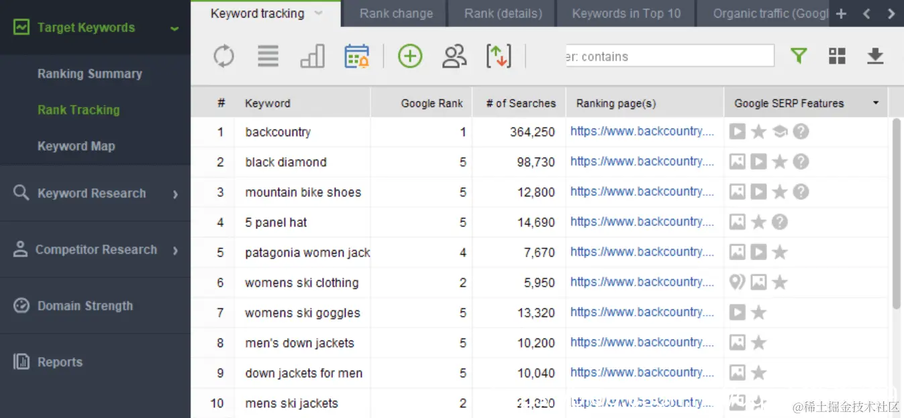Open the scheduled tasks calendar icon
904x418 pixels.
[x=356, y=56]
